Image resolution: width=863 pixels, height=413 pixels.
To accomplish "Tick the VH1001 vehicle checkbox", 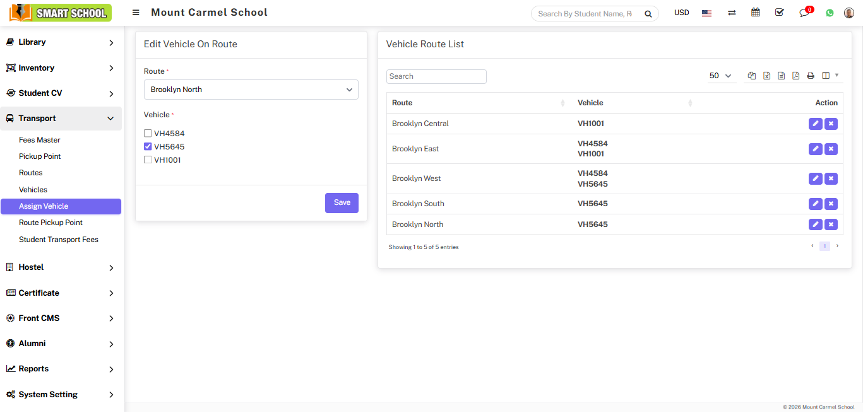I will (148, 160).
